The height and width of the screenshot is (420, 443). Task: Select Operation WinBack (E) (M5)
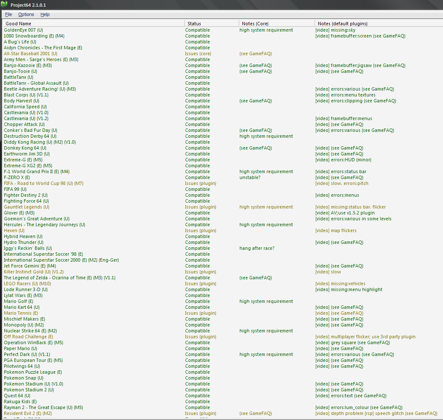[34, 342]
